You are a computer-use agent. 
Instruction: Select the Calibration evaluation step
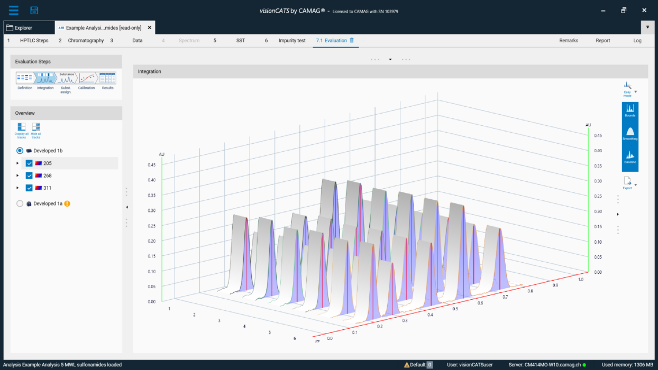point(86,78)
